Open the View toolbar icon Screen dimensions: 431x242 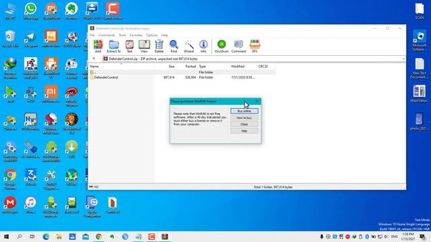click(x=144, y=46)
